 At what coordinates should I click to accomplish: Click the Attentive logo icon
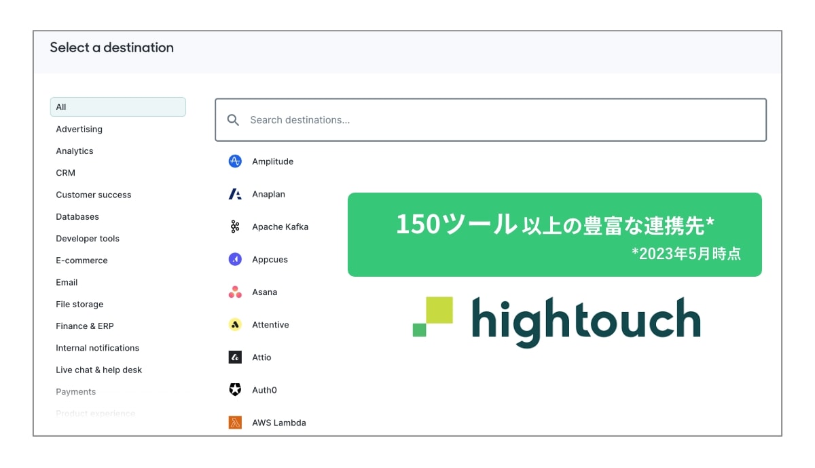pos(235,325)
